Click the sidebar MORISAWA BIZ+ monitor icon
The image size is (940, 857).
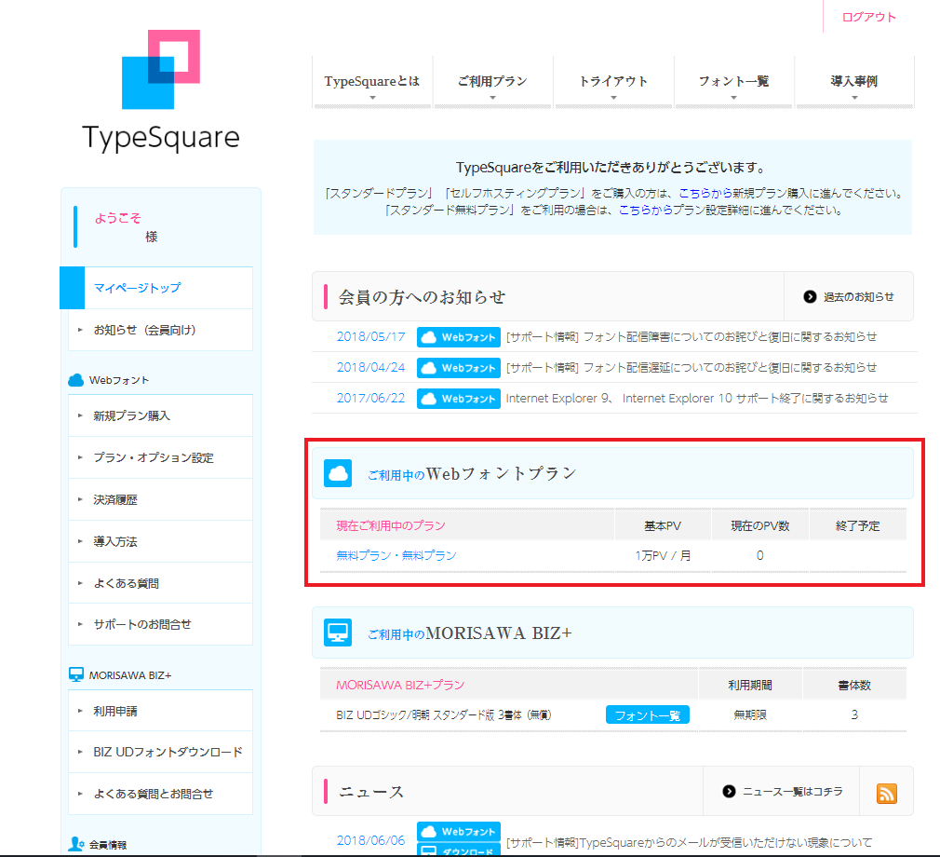click(x=76, y=674)
